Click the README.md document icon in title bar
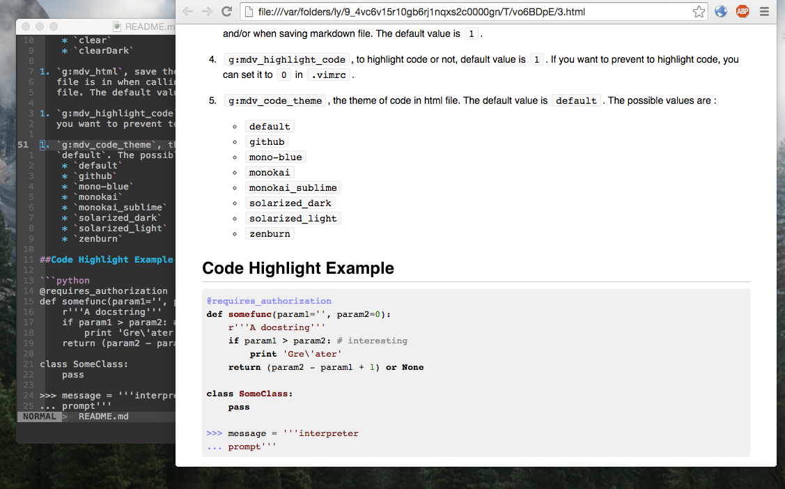 click(x=117, y=26)
